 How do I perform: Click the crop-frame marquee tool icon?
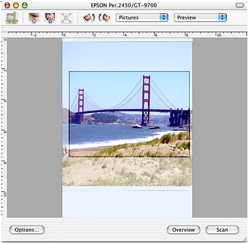12,18
